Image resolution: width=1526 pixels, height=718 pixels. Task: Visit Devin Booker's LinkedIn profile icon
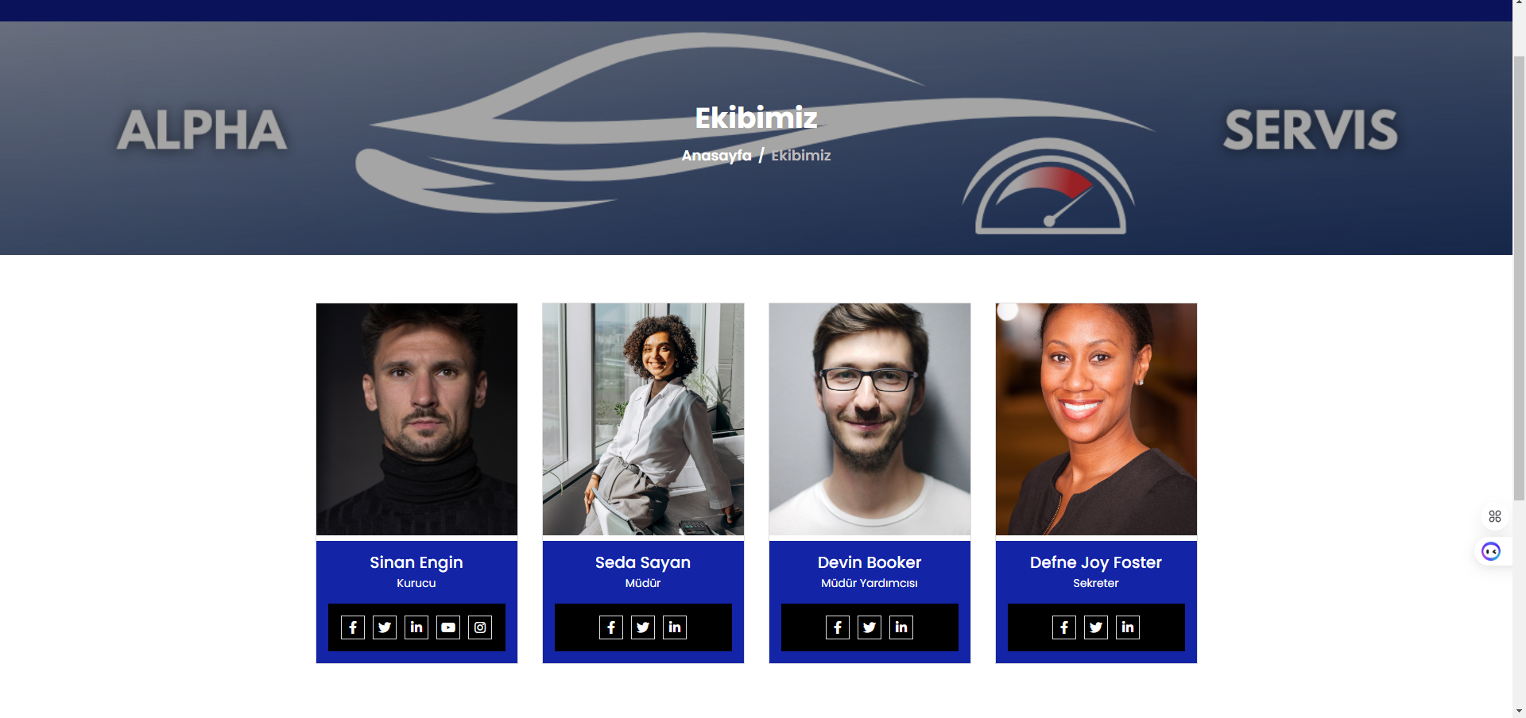[901, 627]
